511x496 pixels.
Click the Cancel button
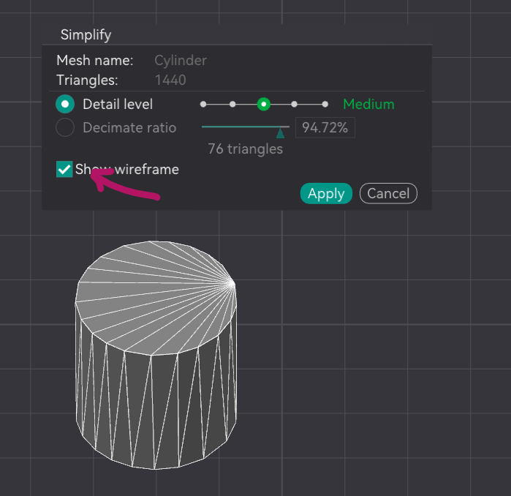click(388, 193)
